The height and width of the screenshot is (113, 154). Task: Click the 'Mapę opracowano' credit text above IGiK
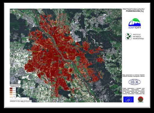[134, 76]
